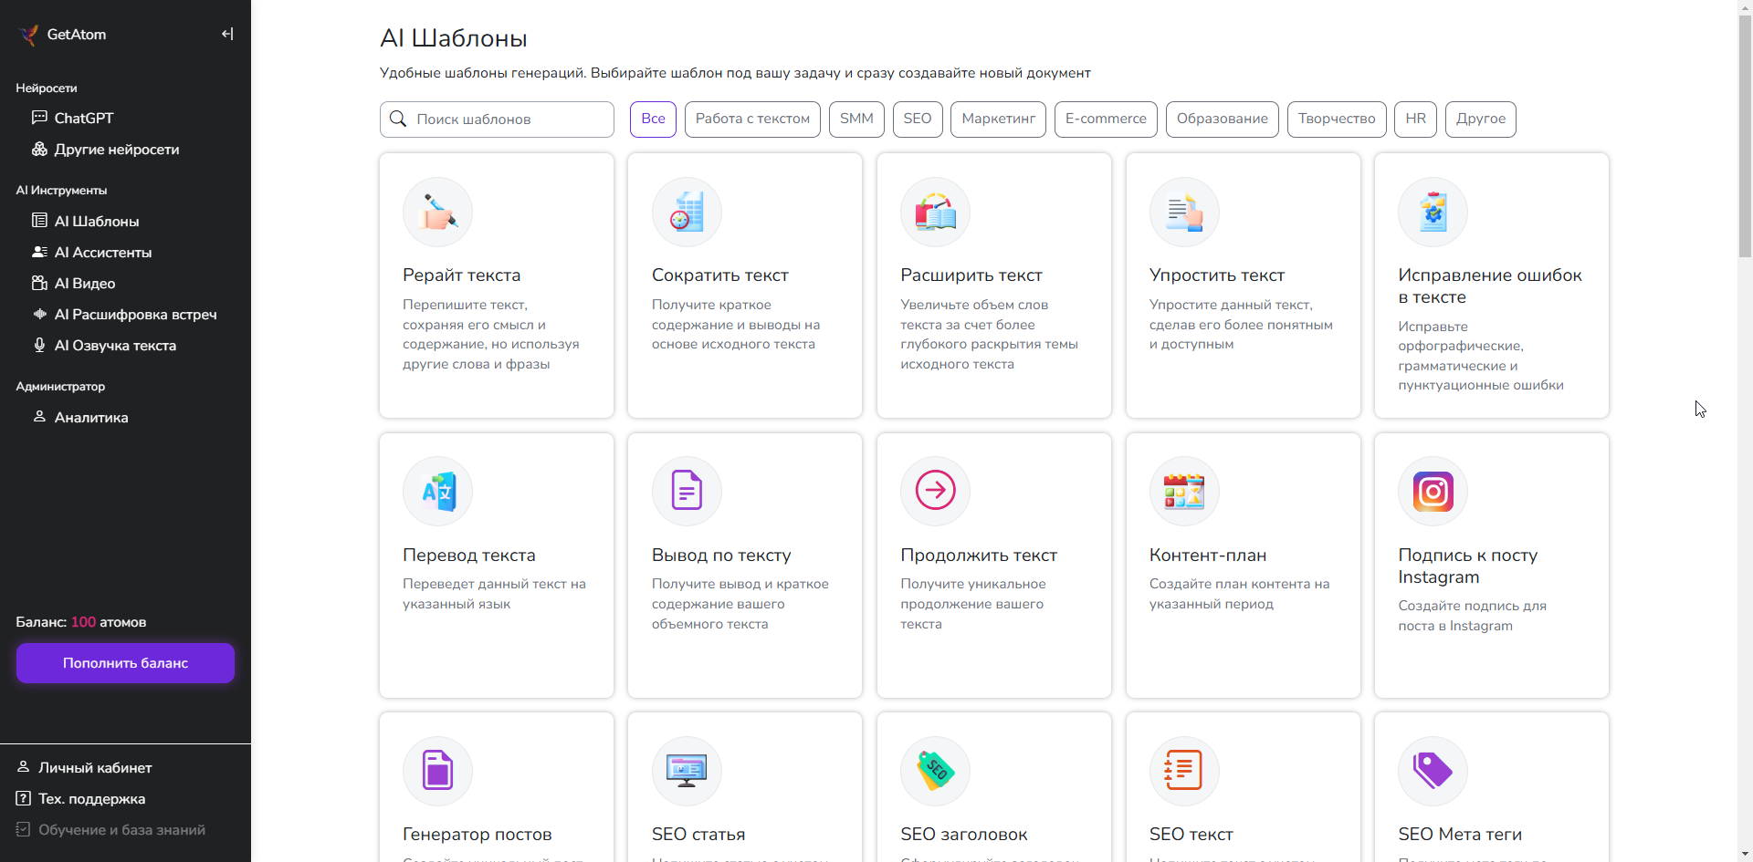Click the GetAtom brand name
1753x862 pixels.
(x=77, y=34)
